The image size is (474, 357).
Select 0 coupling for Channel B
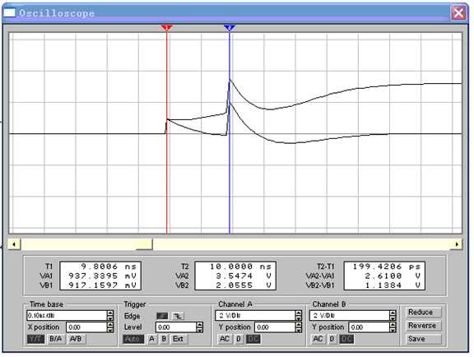click(x=332, y=339)
